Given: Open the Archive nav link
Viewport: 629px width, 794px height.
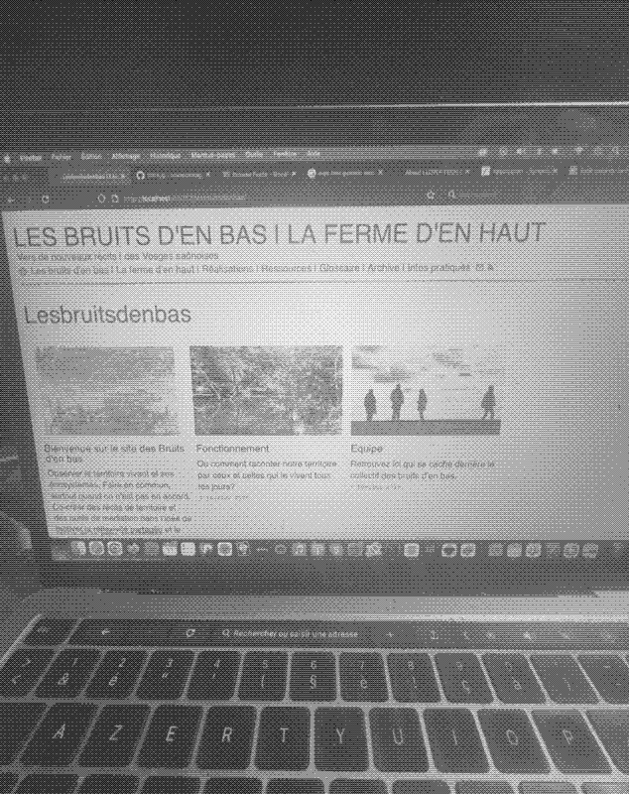Looking at the screenshot, I should click(383, 267).
